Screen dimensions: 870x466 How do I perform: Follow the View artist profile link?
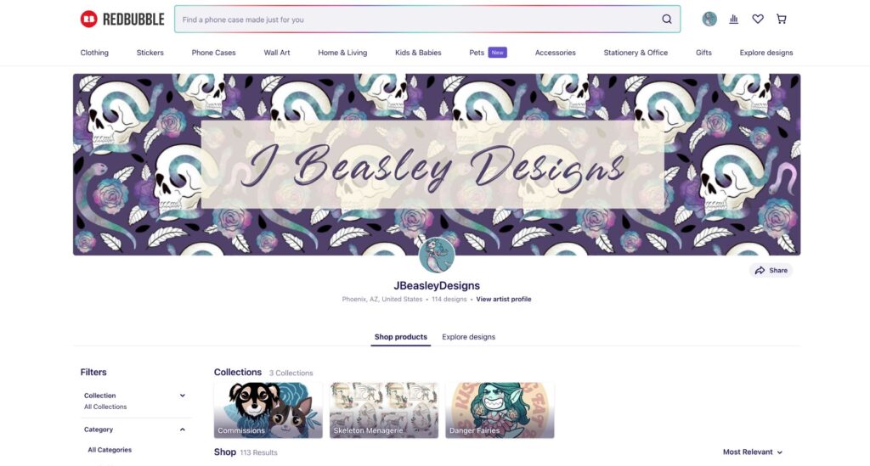[503, 300]
